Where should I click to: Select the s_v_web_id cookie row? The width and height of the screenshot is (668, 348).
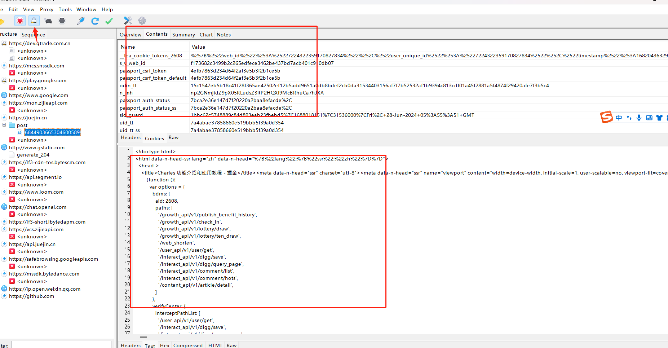coord(393,63)
